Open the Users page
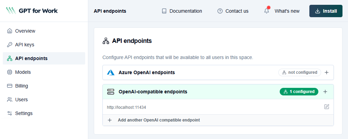This screenshot has height=139, width=348. click(x=44, y=100)
